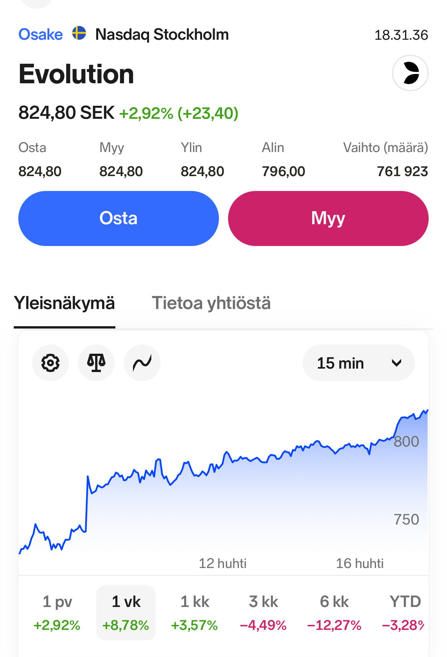Viewport: 447px width, 657px height.
Task: Expand the 15 min interval dropdown
Action: pyautogui.click(x=358, y=363)
